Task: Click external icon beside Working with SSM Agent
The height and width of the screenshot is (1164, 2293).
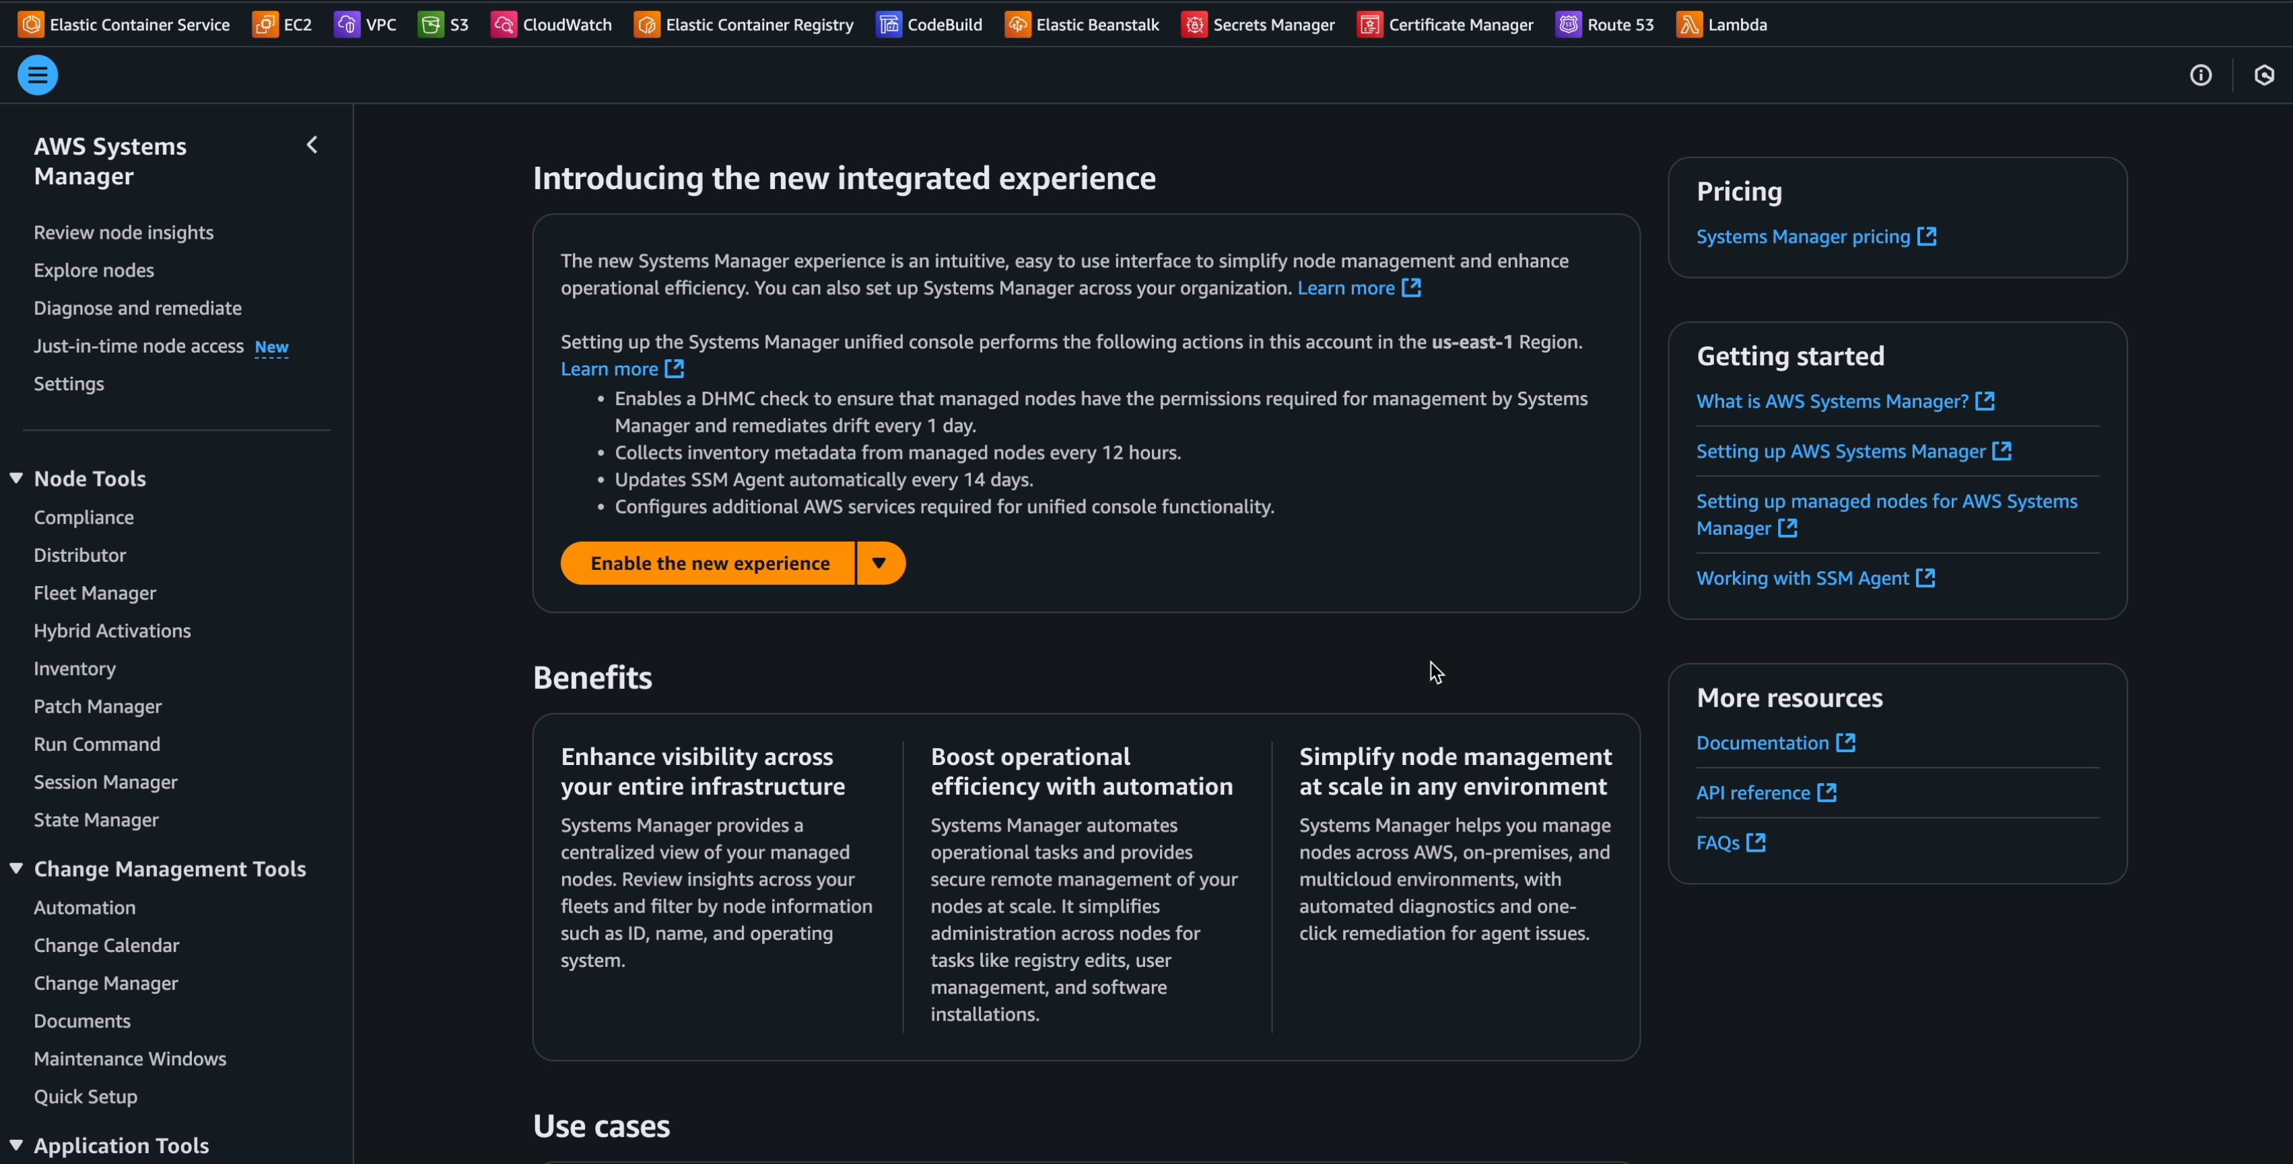Action: 1925,577
